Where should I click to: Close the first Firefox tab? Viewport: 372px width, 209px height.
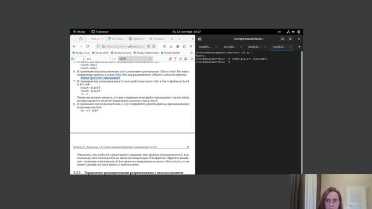tap(103, 39)
